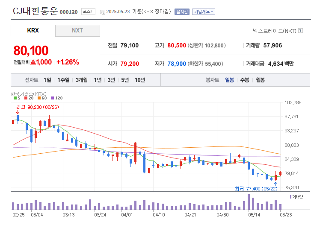The width and height of the screenshot is (311, 225).
Task: Click the 05/23 date axis label
Action: (x=286, y=215)
